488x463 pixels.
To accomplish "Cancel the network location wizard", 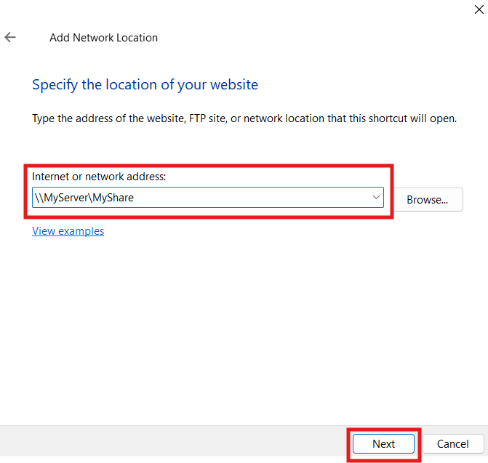I will click(x=452, y=443).
